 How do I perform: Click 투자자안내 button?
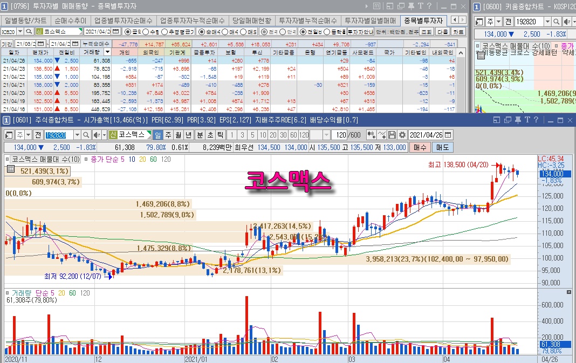point(360,32)
